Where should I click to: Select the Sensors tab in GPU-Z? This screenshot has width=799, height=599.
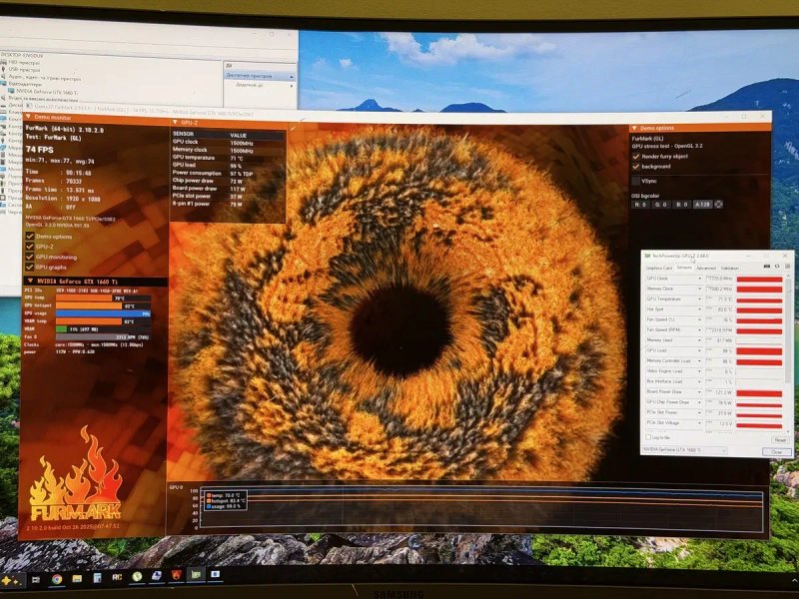[684, 268]
